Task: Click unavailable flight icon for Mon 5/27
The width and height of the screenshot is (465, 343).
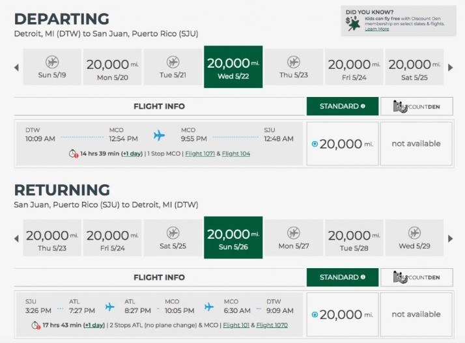Action: (x=294, y=233)
